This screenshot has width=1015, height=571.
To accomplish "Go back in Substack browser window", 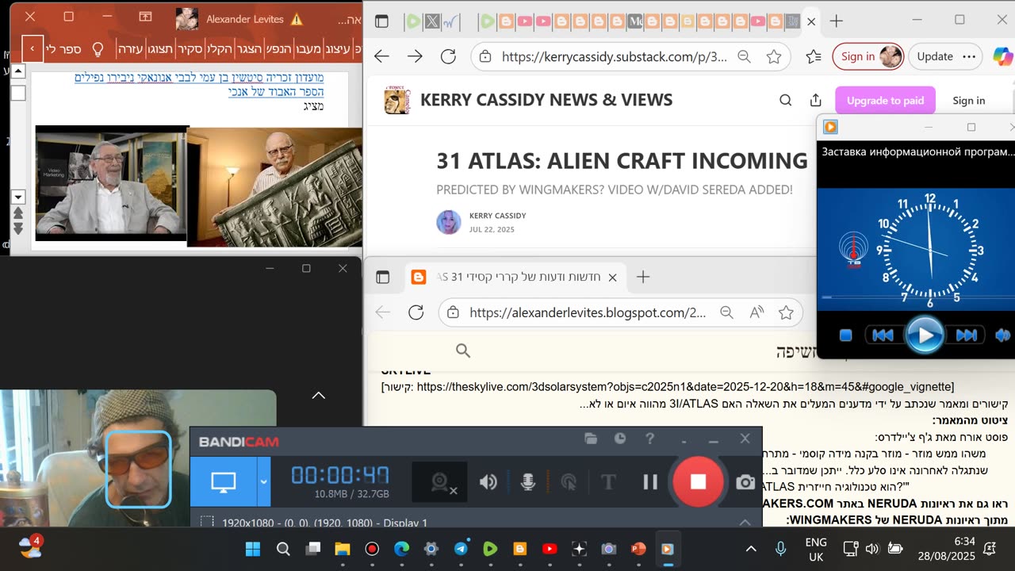I will (x=381, y=56).
